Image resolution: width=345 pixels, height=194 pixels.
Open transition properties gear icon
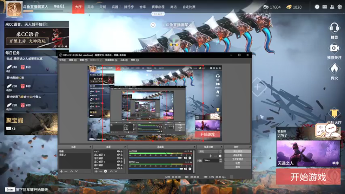click(220, 156)
